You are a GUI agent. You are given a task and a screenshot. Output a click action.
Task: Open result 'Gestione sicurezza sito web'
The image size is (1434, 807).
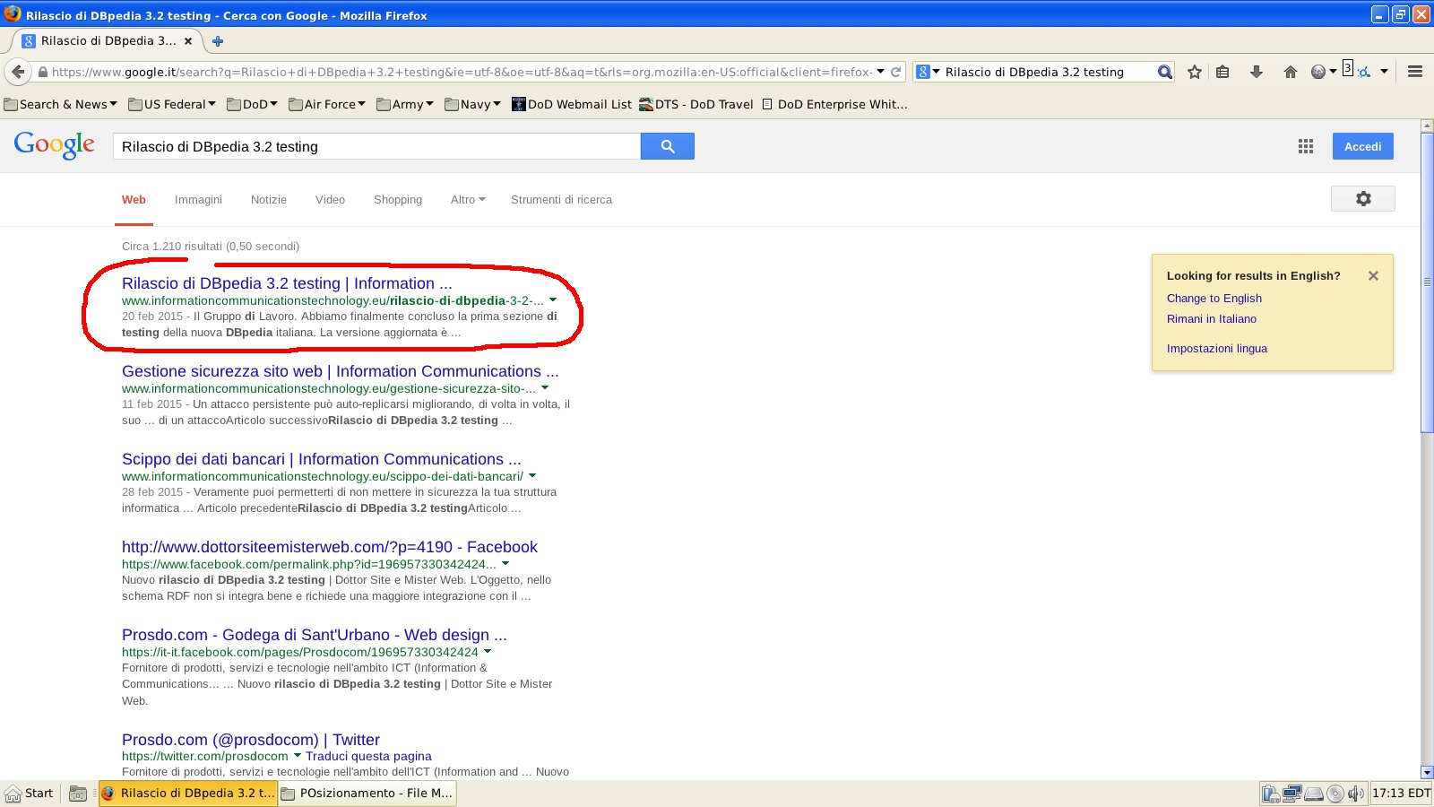(x=340, y=371)
